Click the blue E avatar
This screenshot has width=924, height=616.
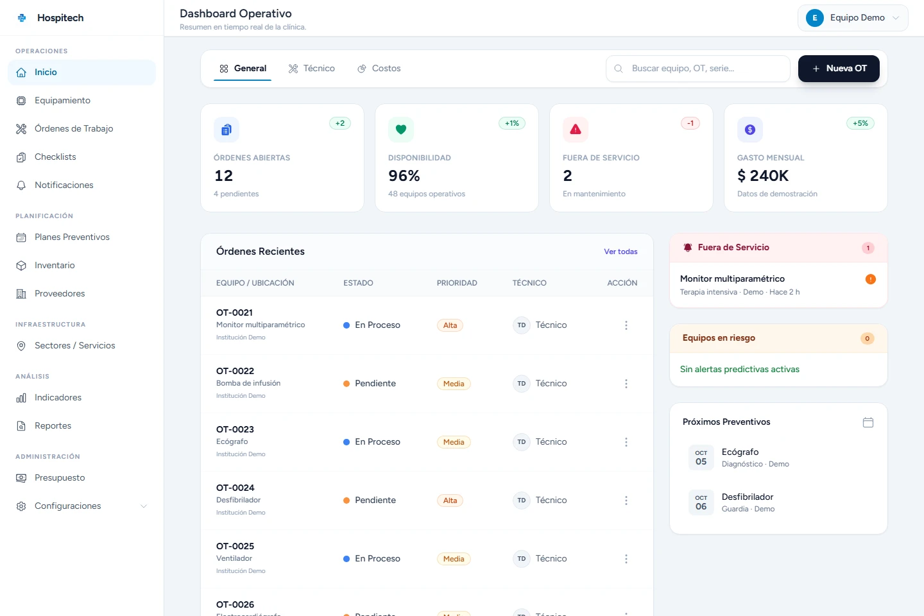coord(815,18)
